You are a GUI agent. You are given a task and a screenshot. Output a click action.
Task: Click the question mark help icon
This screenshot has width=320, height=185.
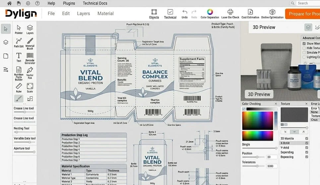pyautogui.click(x=37, y=3)
